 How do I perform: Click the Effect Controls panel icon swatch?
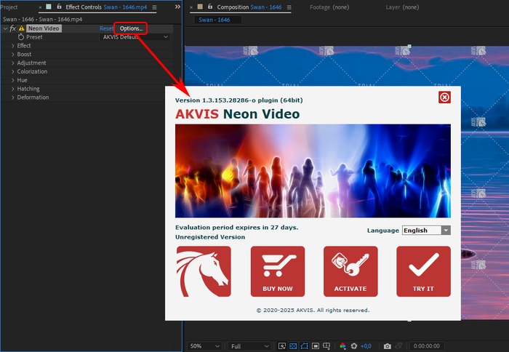49,7
